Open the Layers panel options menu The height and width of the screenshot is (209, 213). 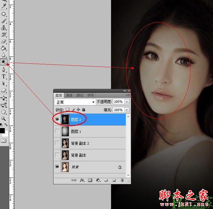[x=128, y=95]
